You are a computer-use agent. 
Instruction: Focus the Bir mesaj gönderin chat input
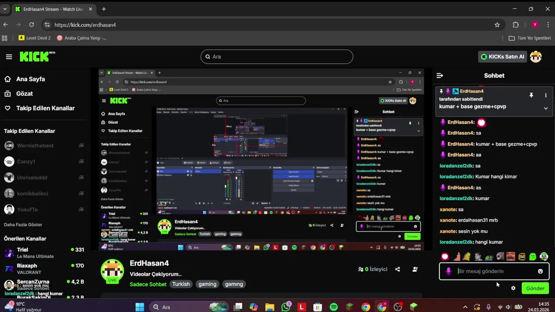(494, 271)
